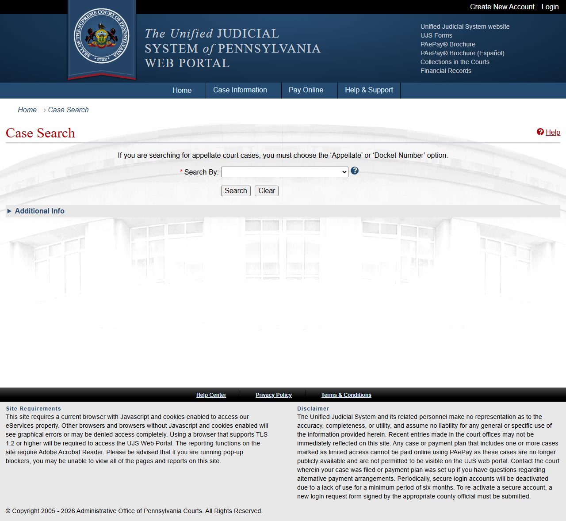This screenshot has height=521, width=566.
Task: Click the Home breadcrumb link
Action: (x=27, y=110)
